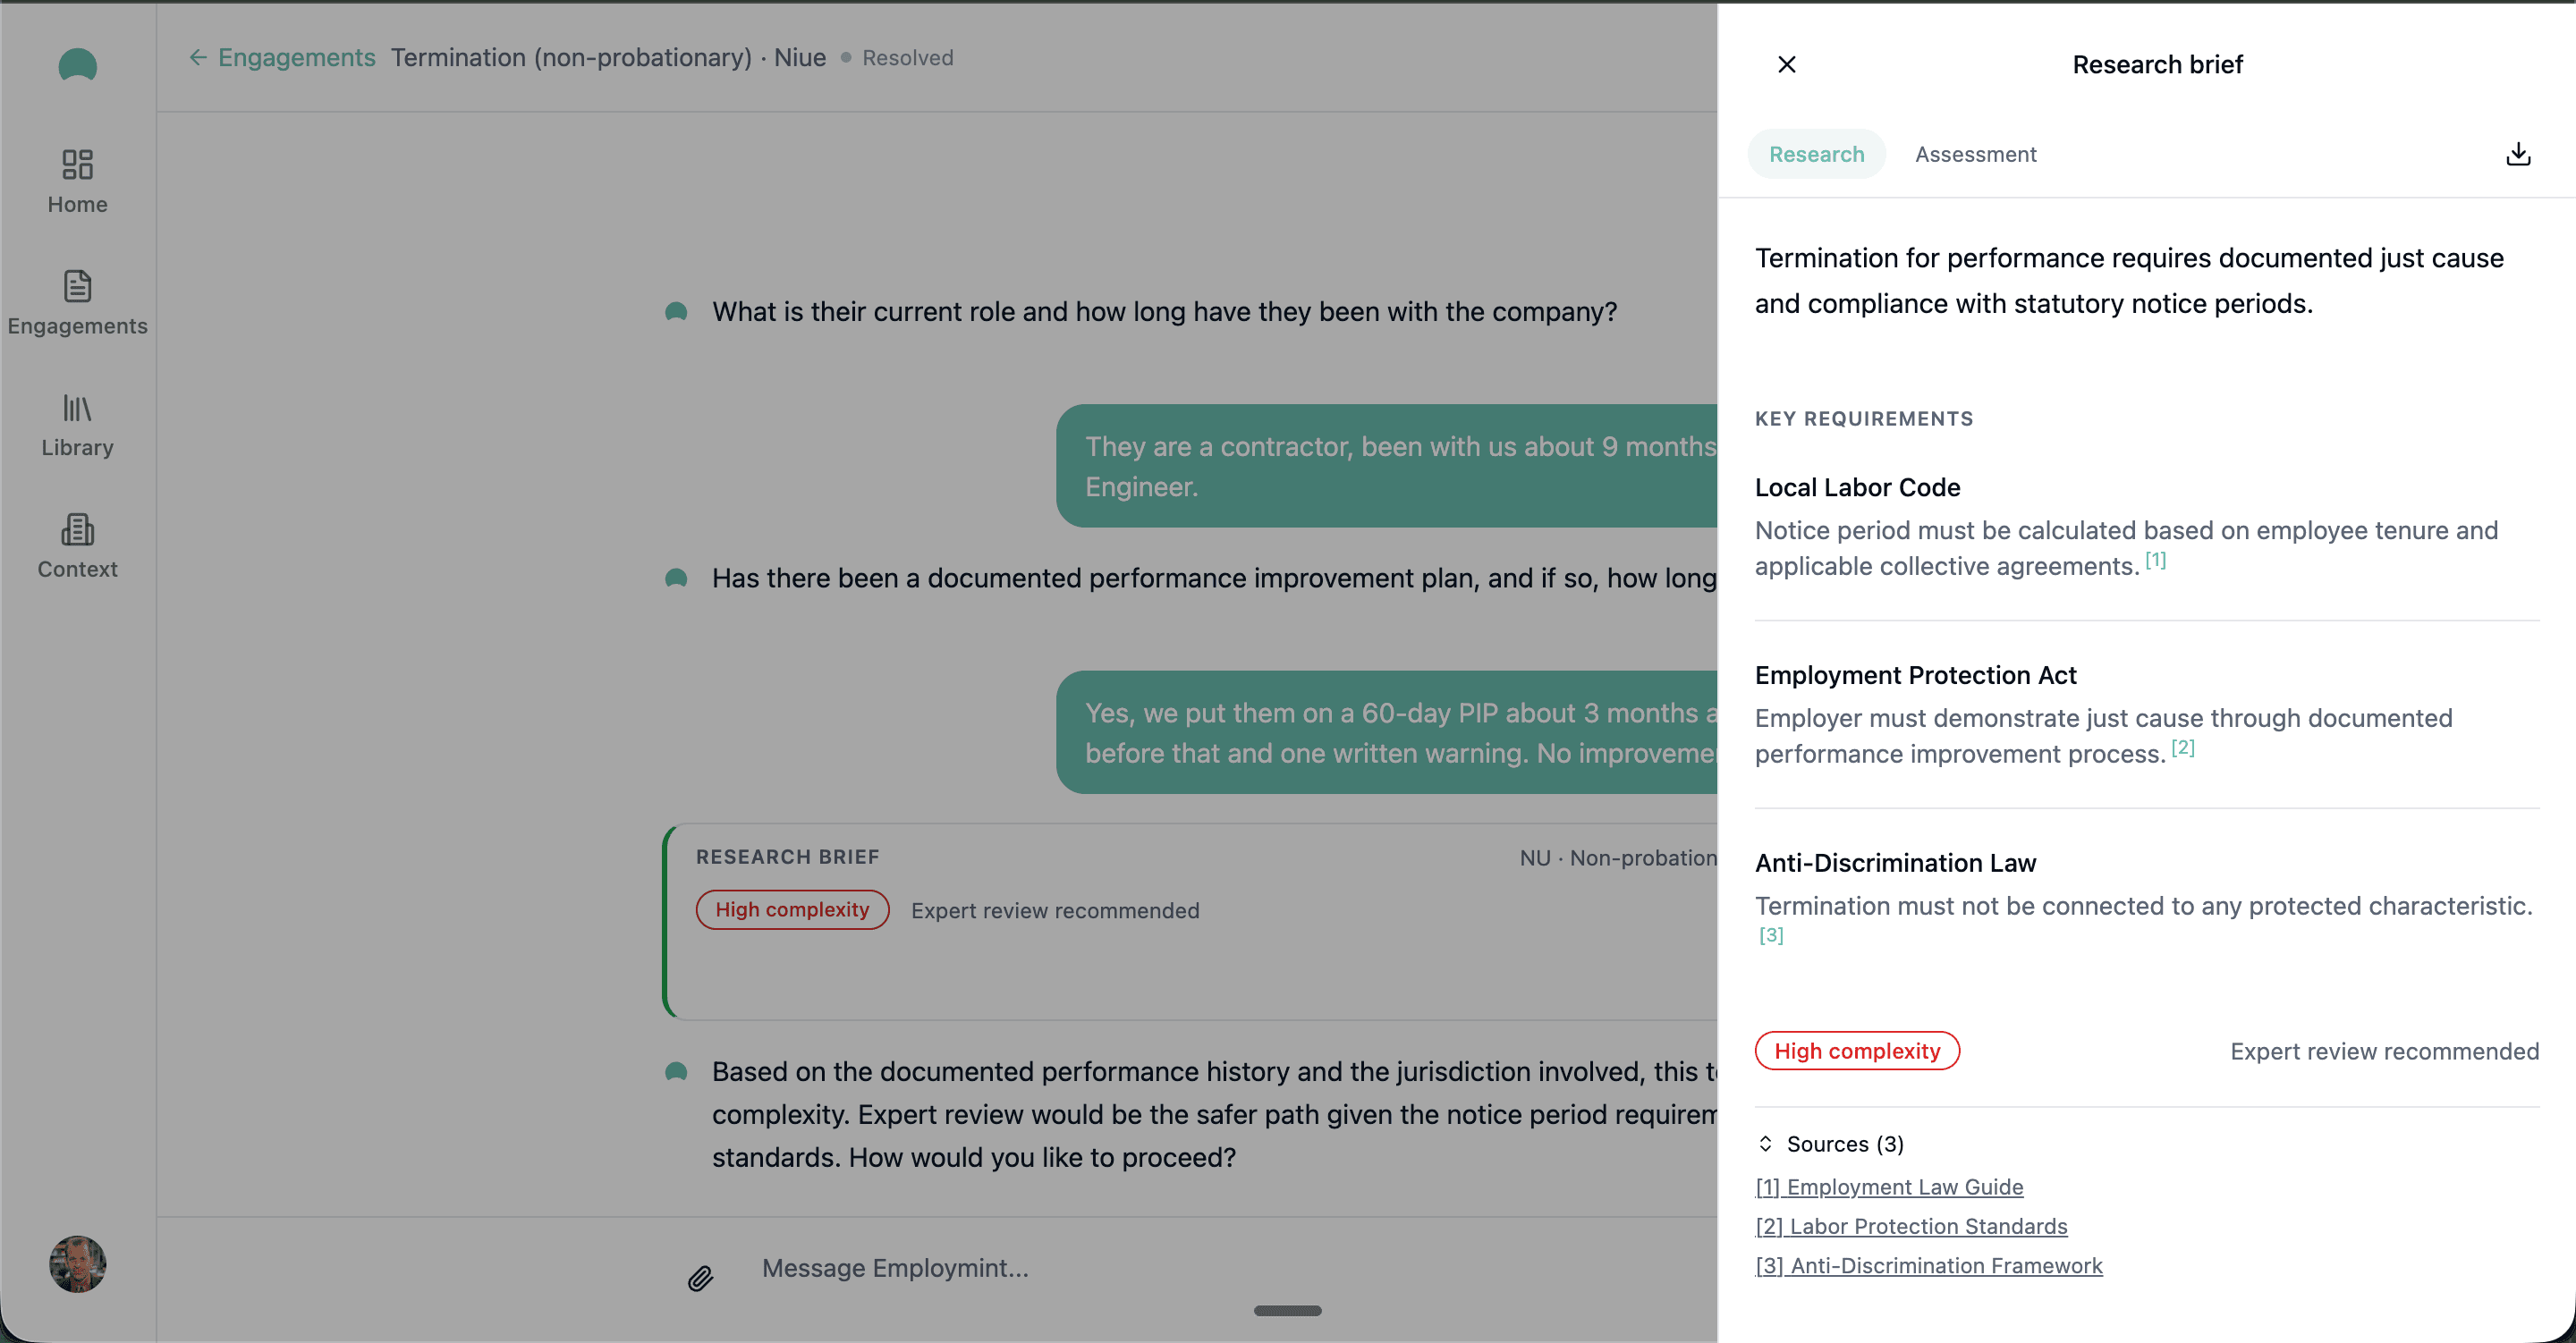Close the Research brief panel
The width and height of the screenshot is (2576, 1343).
pos(1786,65)
